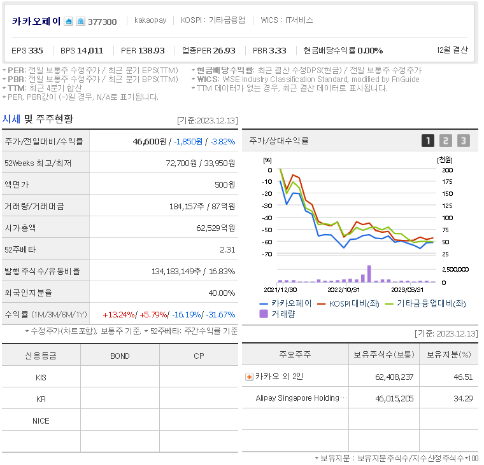Select ownership percentage 34.29
Screen dimensions: 484x465
click(x=463, y=398)
